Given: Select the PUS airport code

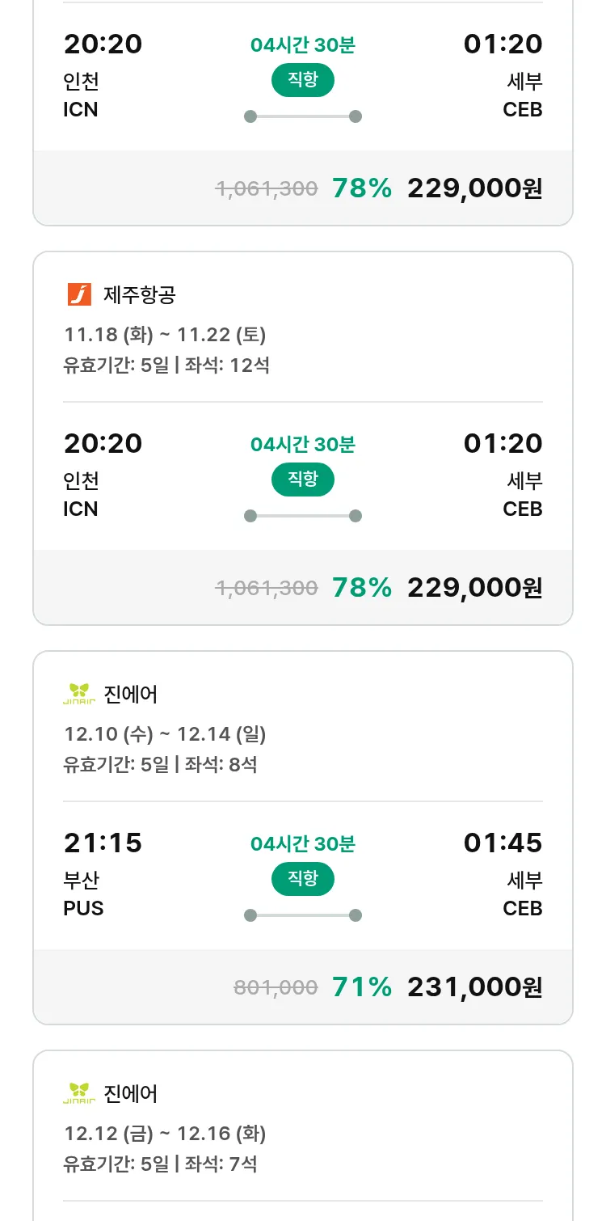Looking at the screenshot, I should pos(83,908).
